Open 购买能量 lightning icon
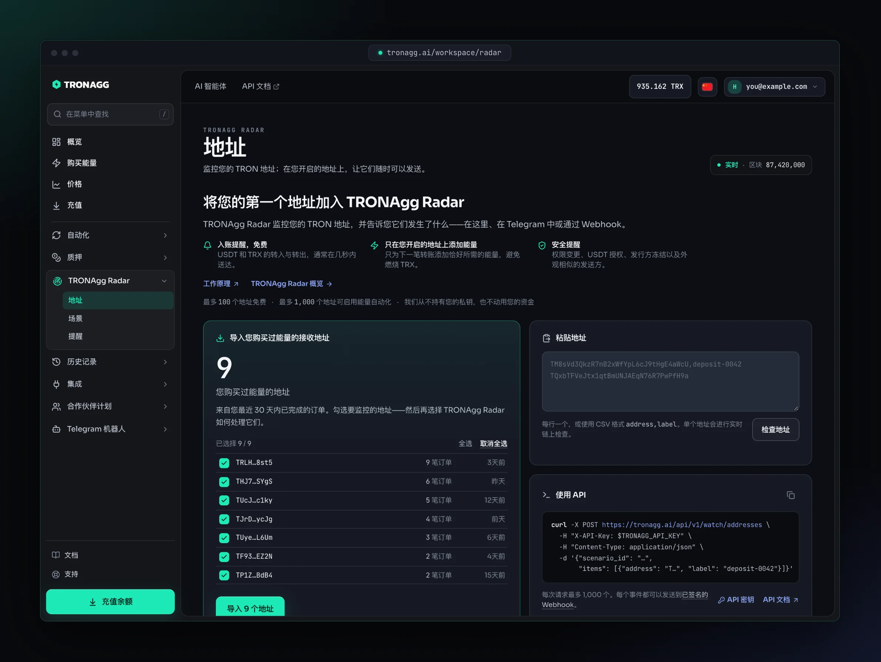This screenshot has width=881, height=662. point(56,163)
